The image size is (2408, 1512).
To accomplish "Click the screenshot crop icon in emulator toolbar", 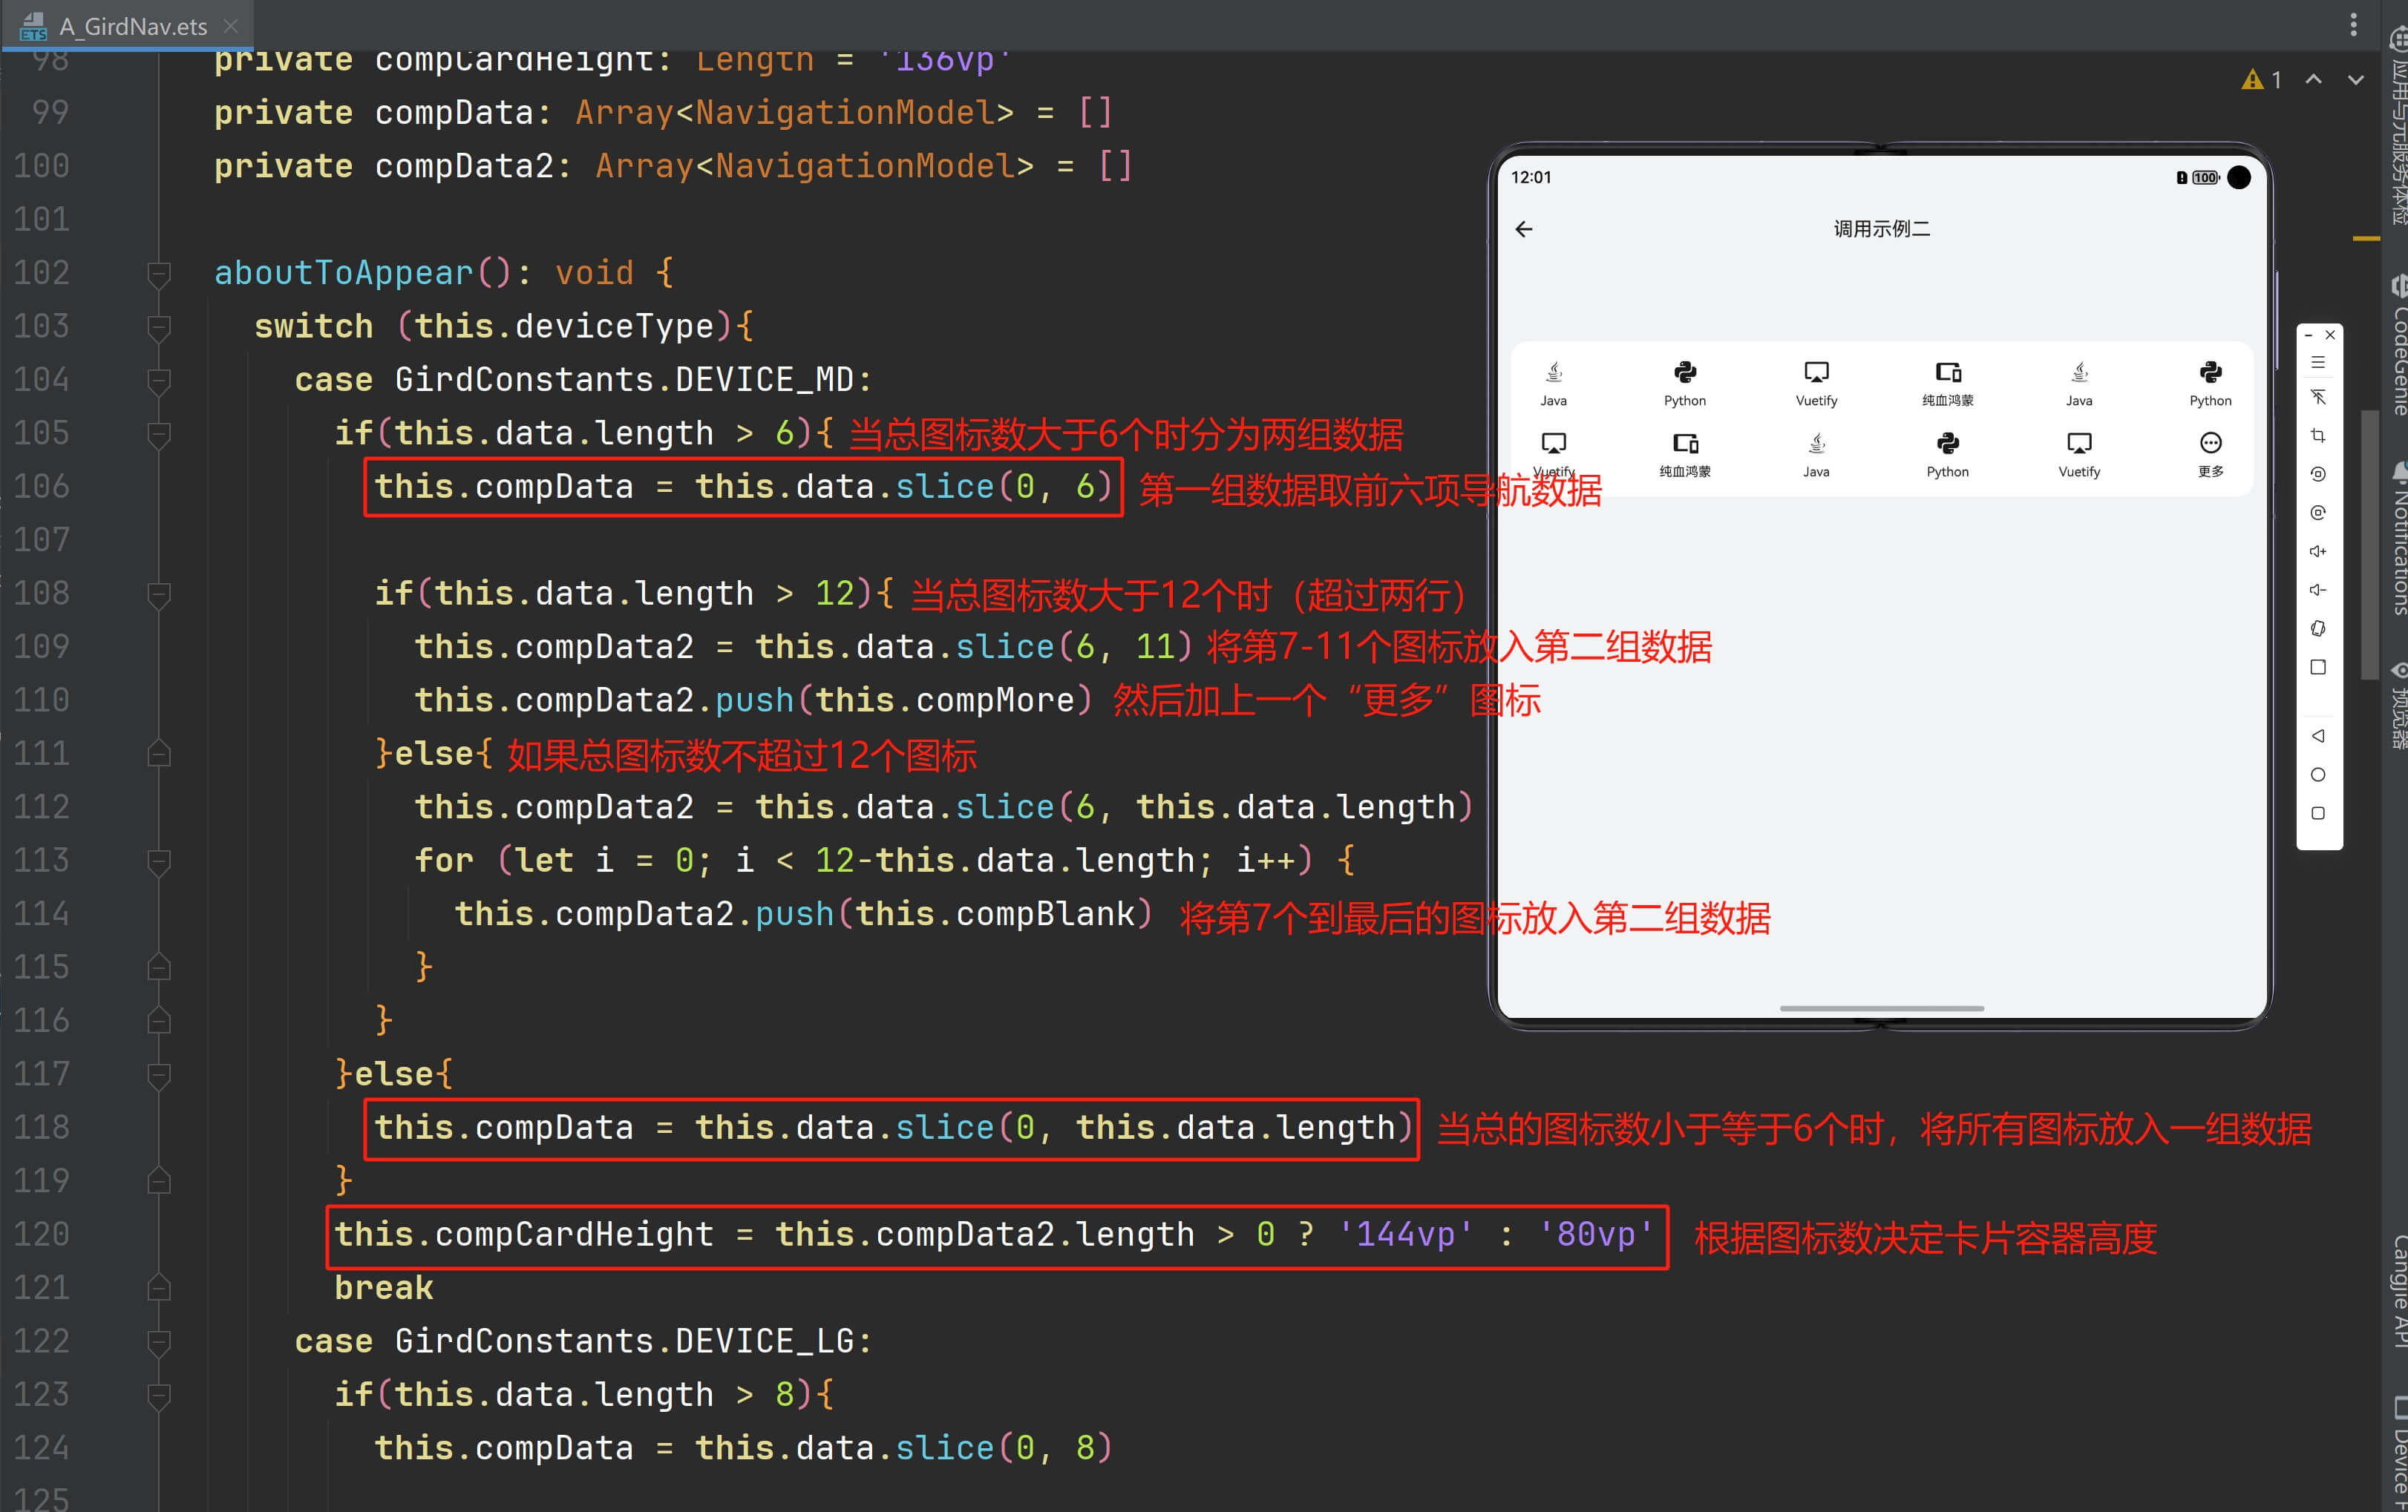I will click(2317, 435).
